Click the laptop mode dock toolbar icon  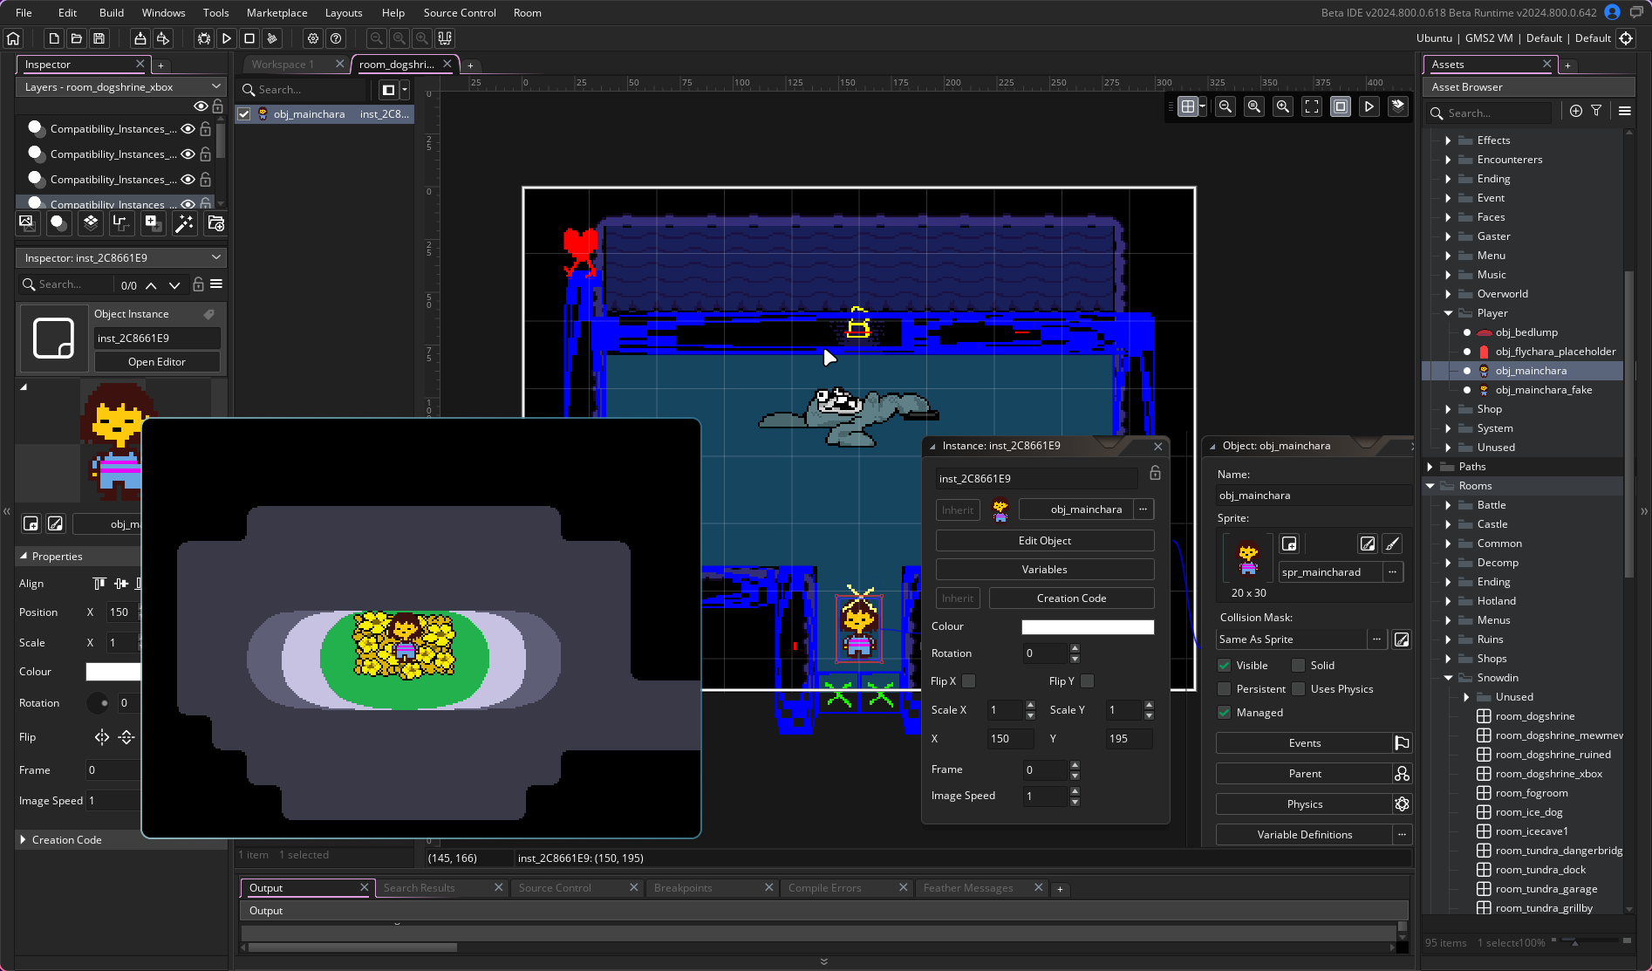[x=445, y=38]
